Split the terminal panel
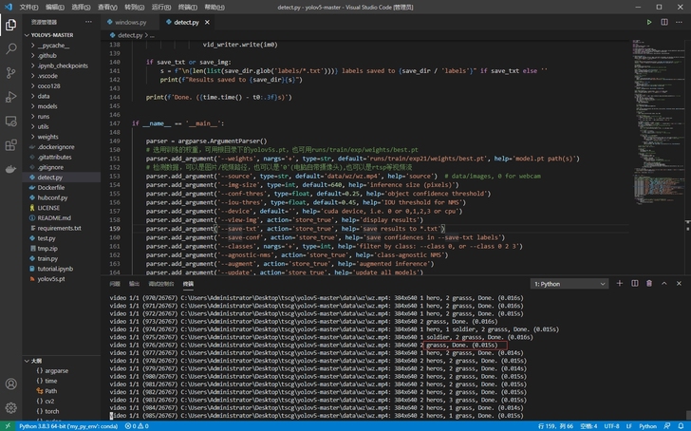 pos(635,283)
